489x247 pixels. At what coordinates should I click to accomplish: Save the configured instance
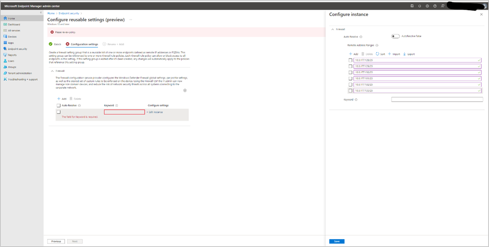point(337,242)
